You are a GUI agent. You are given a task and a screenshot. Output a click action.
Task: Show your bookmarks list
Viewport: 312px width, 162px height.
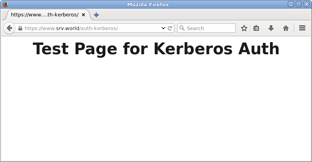256,28
